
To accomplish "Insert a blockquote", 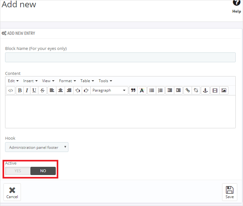I will click(x=133, y=90).
